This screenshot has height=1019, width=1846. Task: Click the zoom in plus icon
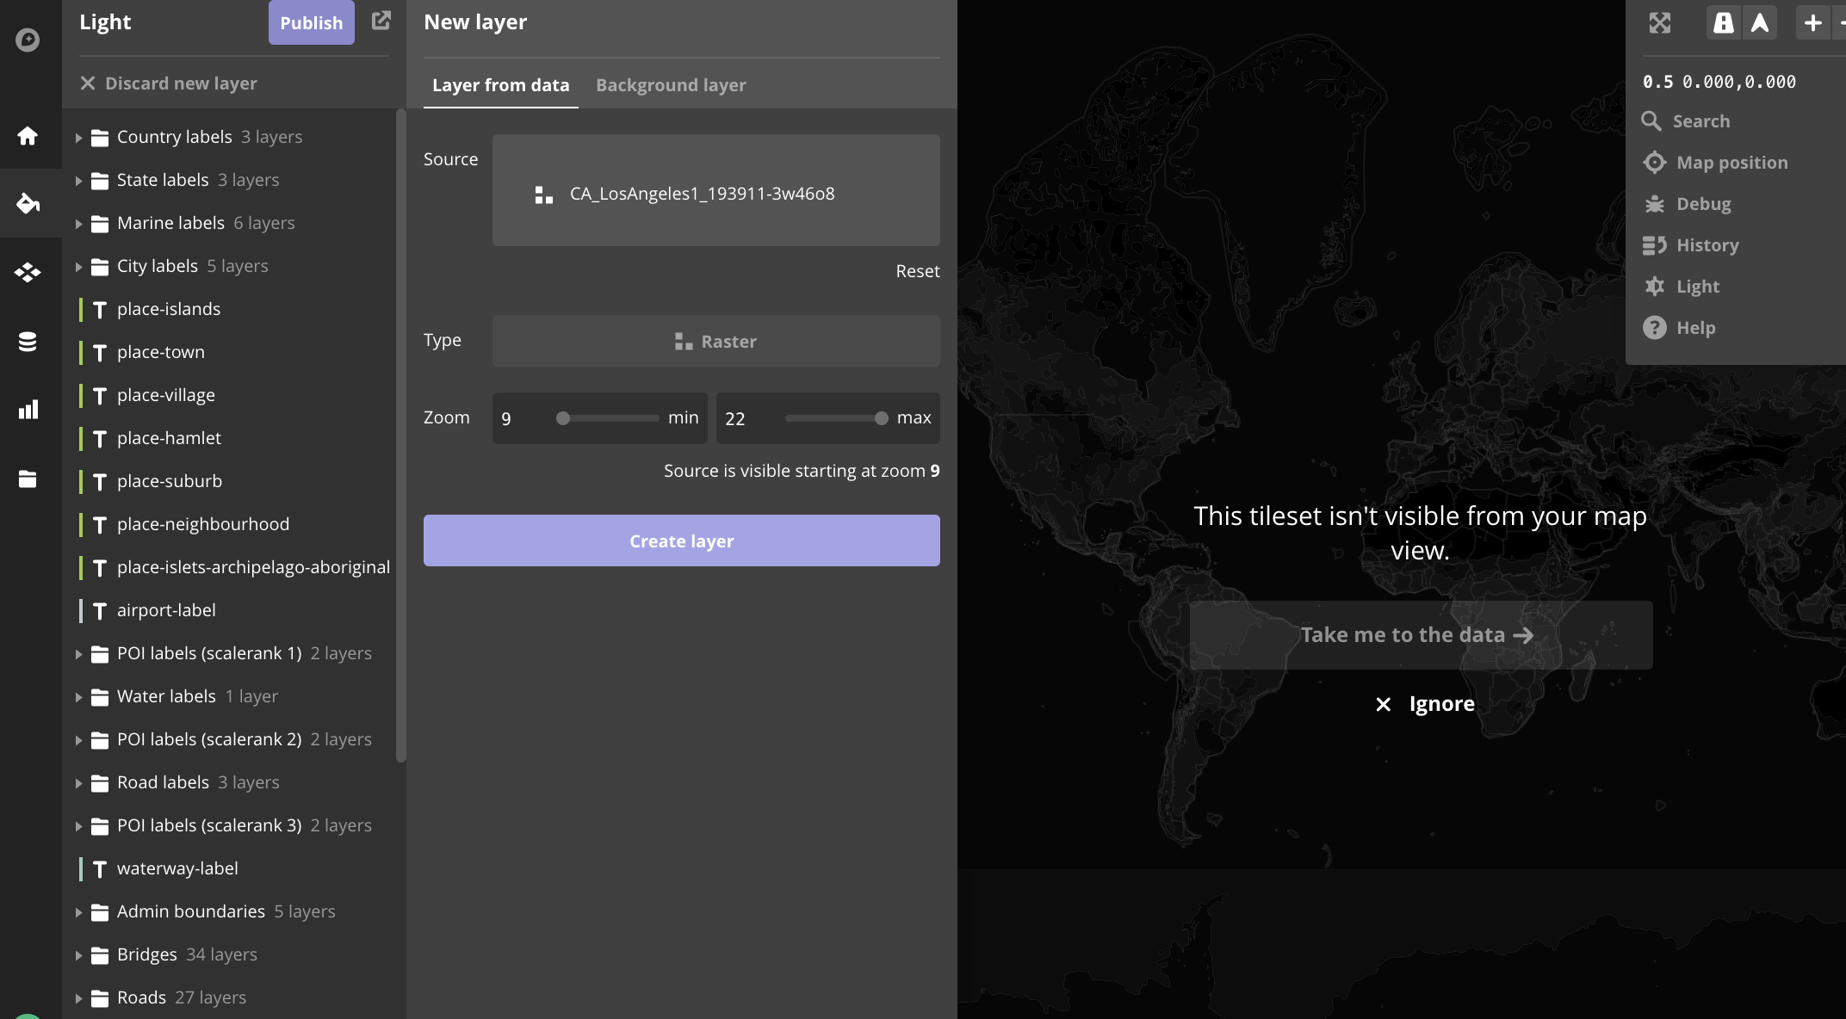[1812, 23]
